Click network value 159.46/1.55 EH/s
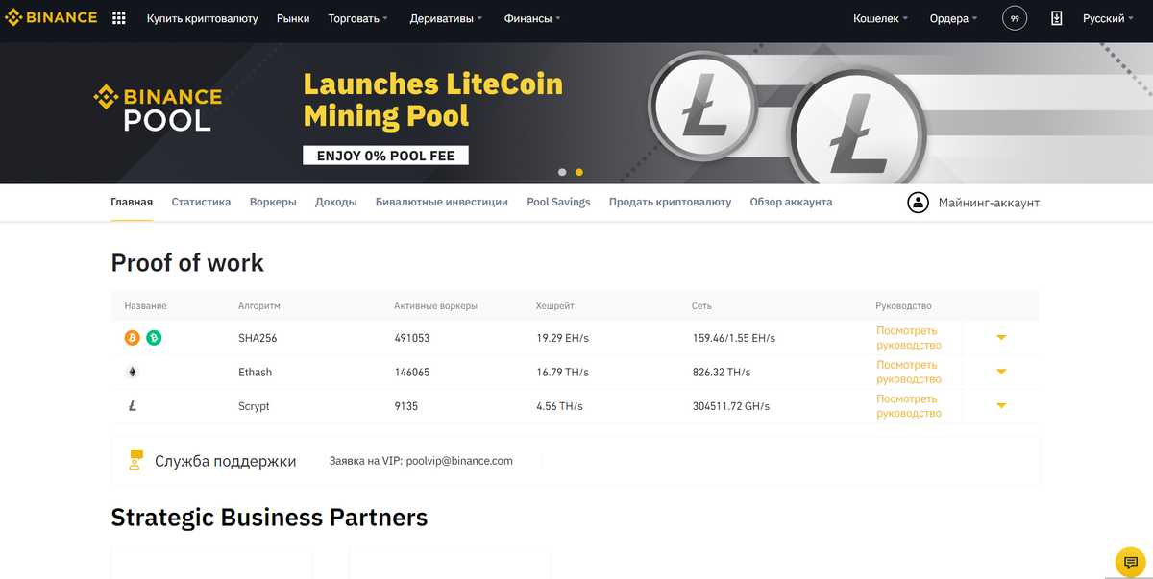This screenshot has width=1153, height=579. coord(733,338)
